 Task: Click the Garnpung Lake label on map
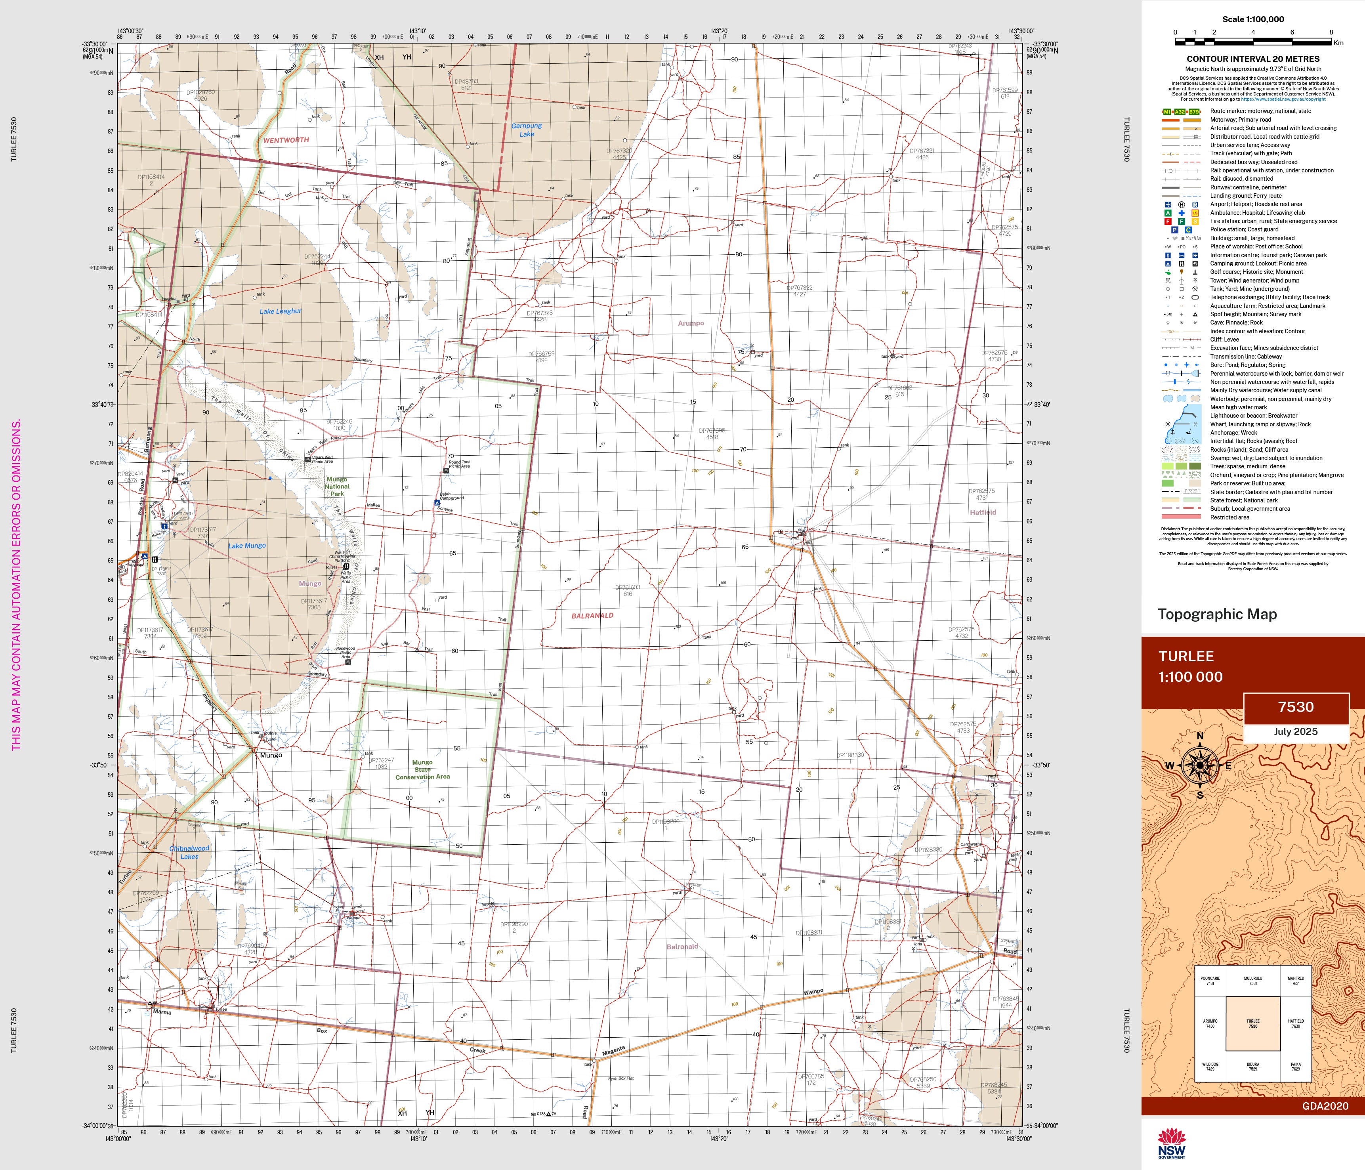[526, 130]
